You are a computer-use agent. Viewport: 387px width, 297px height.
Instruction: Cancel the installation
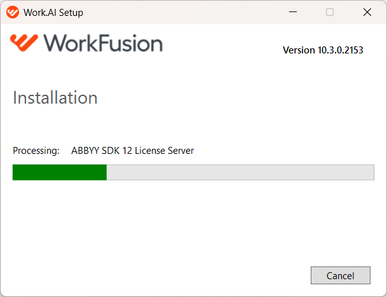tap(341, 275)
